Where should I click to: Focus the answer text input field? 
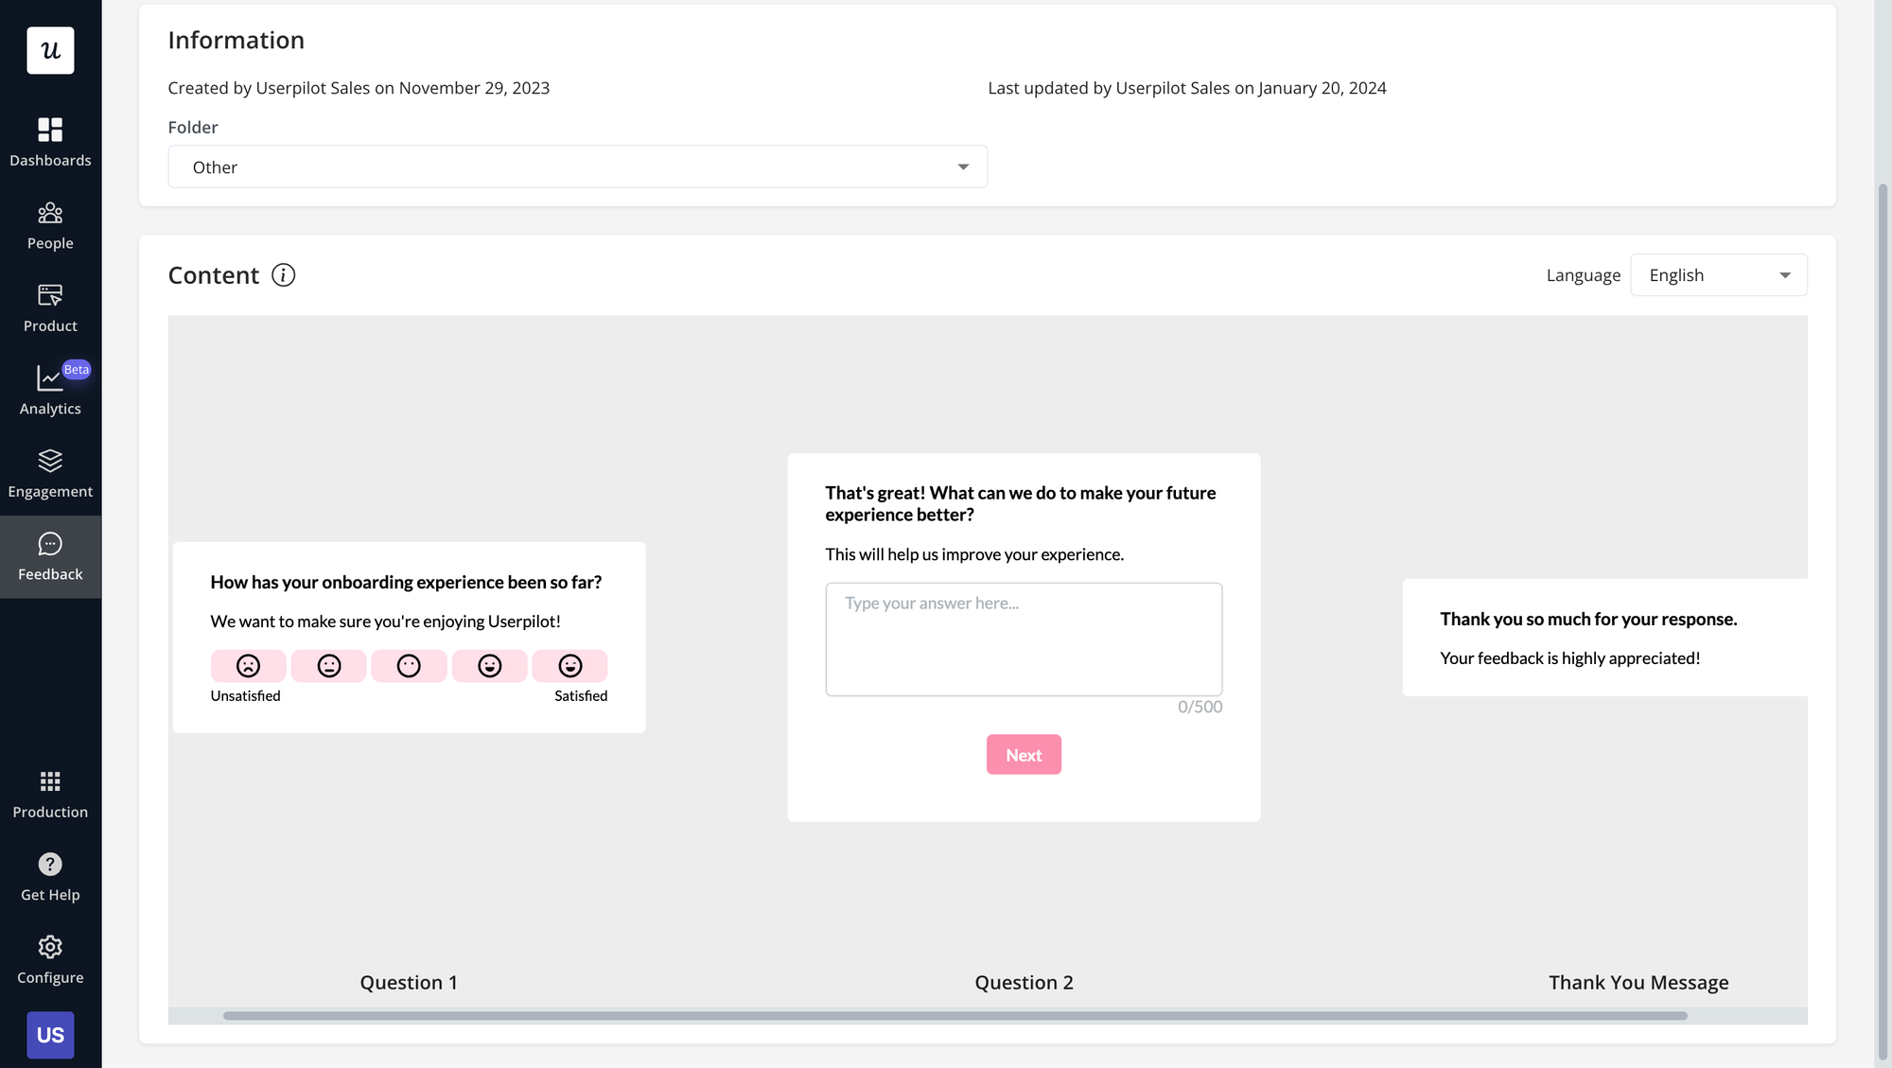click(1024, 639)
